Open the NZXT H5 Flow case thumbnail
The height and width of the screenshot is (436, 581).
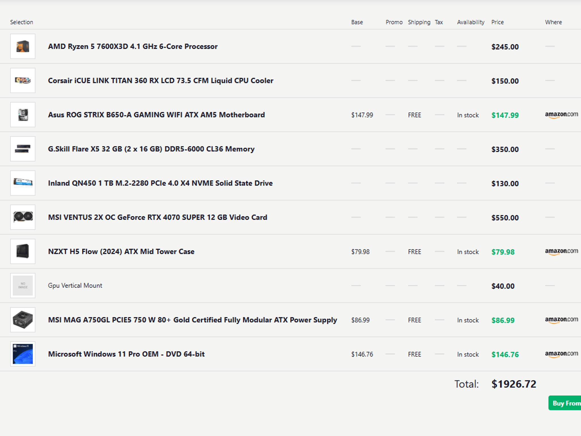click(23, 251)
